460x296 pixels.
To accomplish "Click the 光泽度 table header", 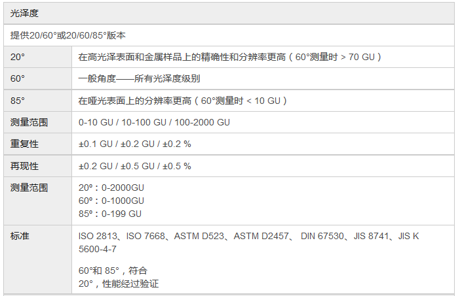I will 24,13.
